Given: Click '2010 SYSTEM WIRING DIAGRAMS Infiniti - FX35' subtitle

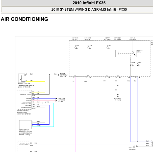Looking at the screenshot, I should coord(89,10).
